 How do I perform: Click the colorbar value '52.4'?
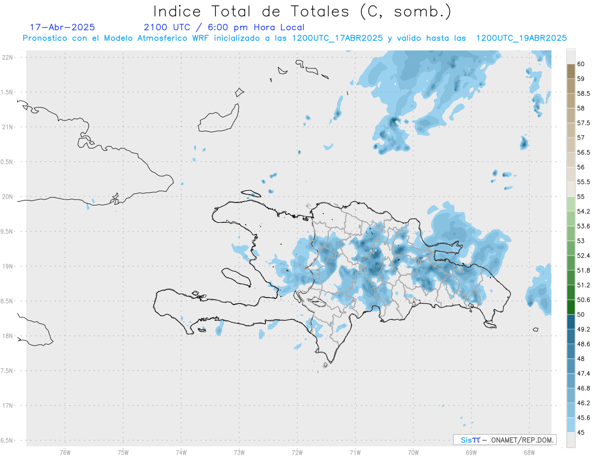pos(584,255)
